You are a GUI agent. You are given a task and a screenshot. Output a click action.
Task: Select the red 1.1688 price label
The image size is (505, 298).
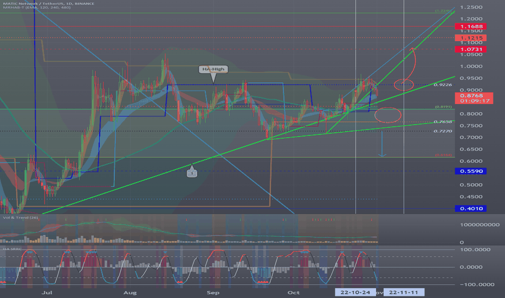tap(470, 27)
